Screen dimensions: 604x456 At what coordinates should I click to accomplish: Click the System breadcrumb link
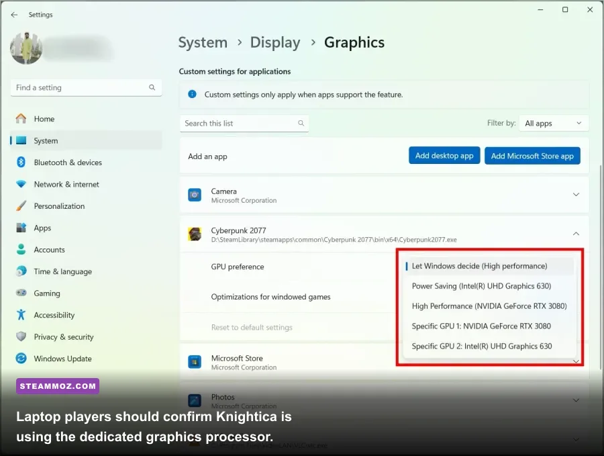pyautogui.click(x=203, y=42)
